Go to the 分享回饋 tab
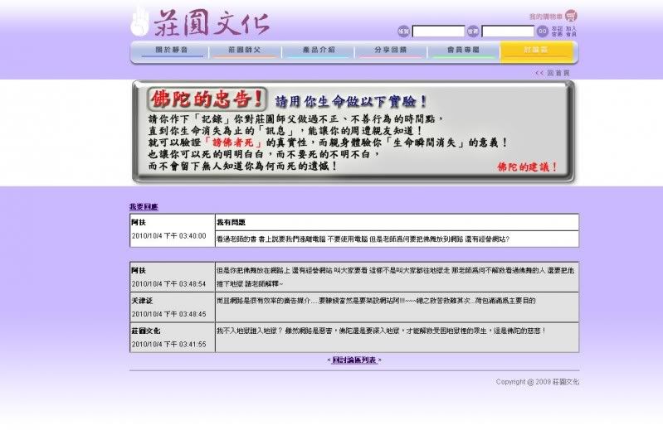The image size is (663, 430). pyautogui.click(x=390, y=51)
